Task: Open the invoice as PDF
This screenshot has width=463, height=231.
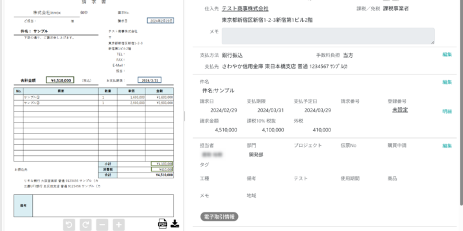Action: point(163,224)
